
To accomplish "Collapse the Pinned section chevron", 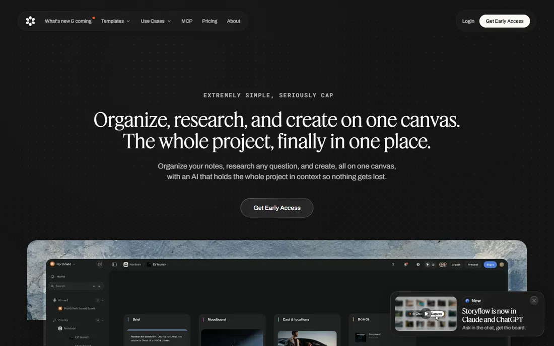I will click(102, 300).
